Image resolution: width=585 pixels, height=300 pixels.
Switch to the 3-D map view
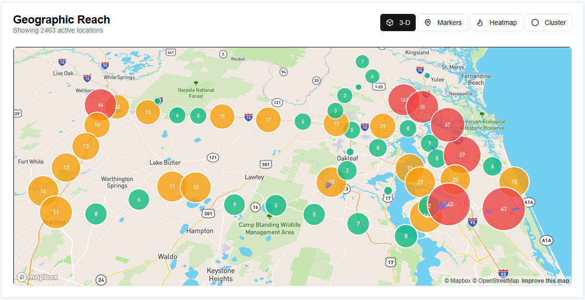pyautogui.click(x=398, y=23)
